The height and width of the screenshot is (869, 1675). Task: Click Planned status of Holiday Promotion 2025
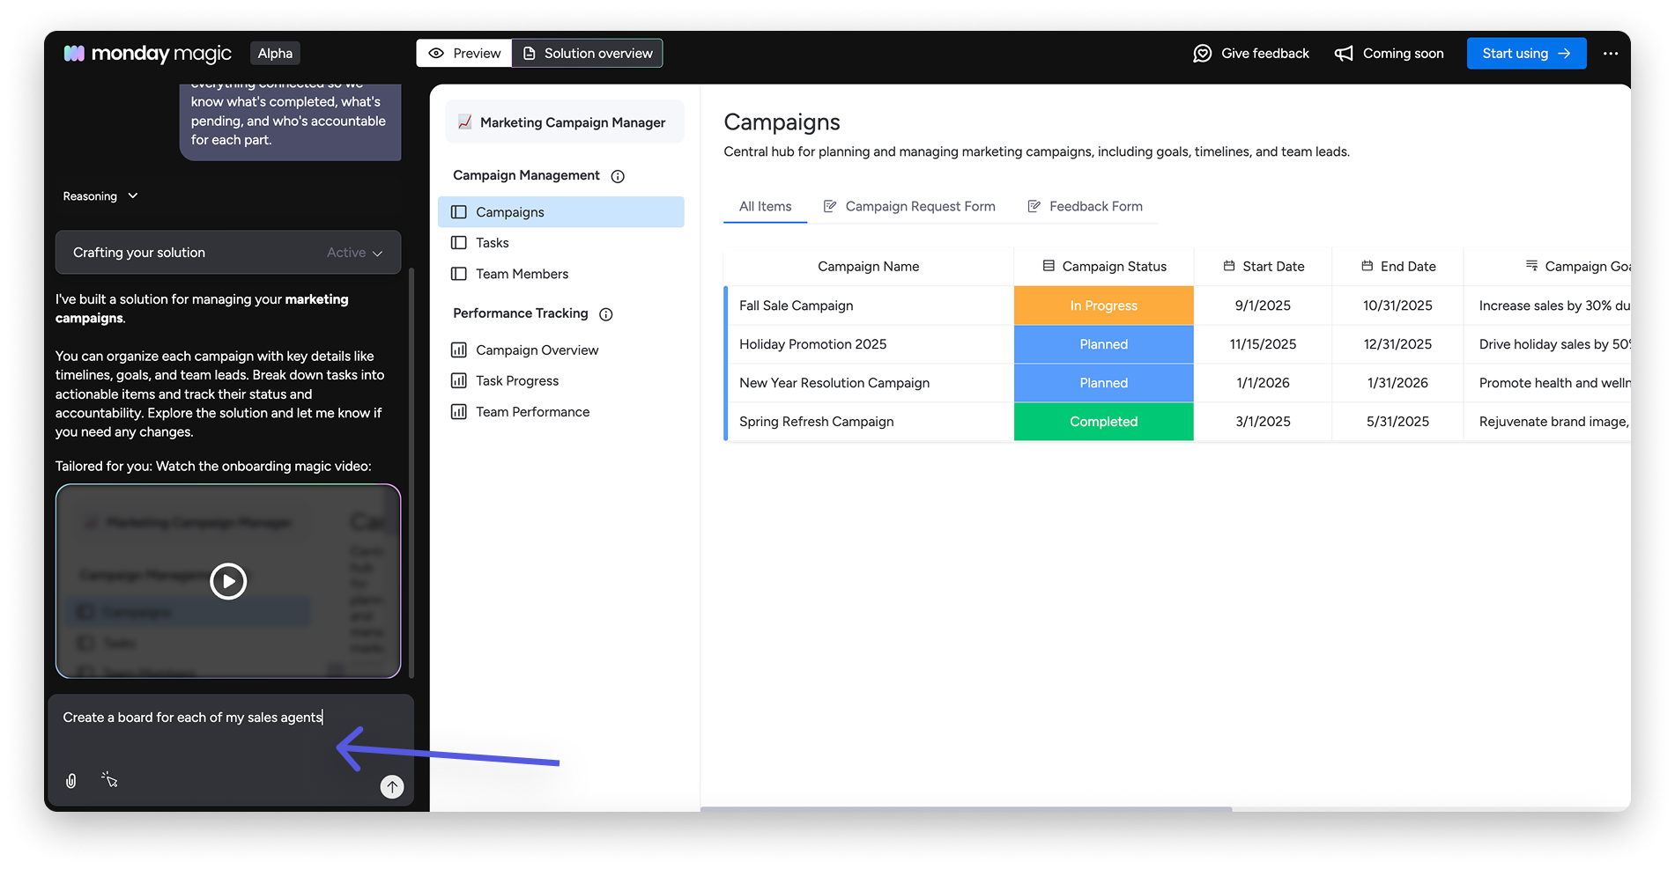1103,344
